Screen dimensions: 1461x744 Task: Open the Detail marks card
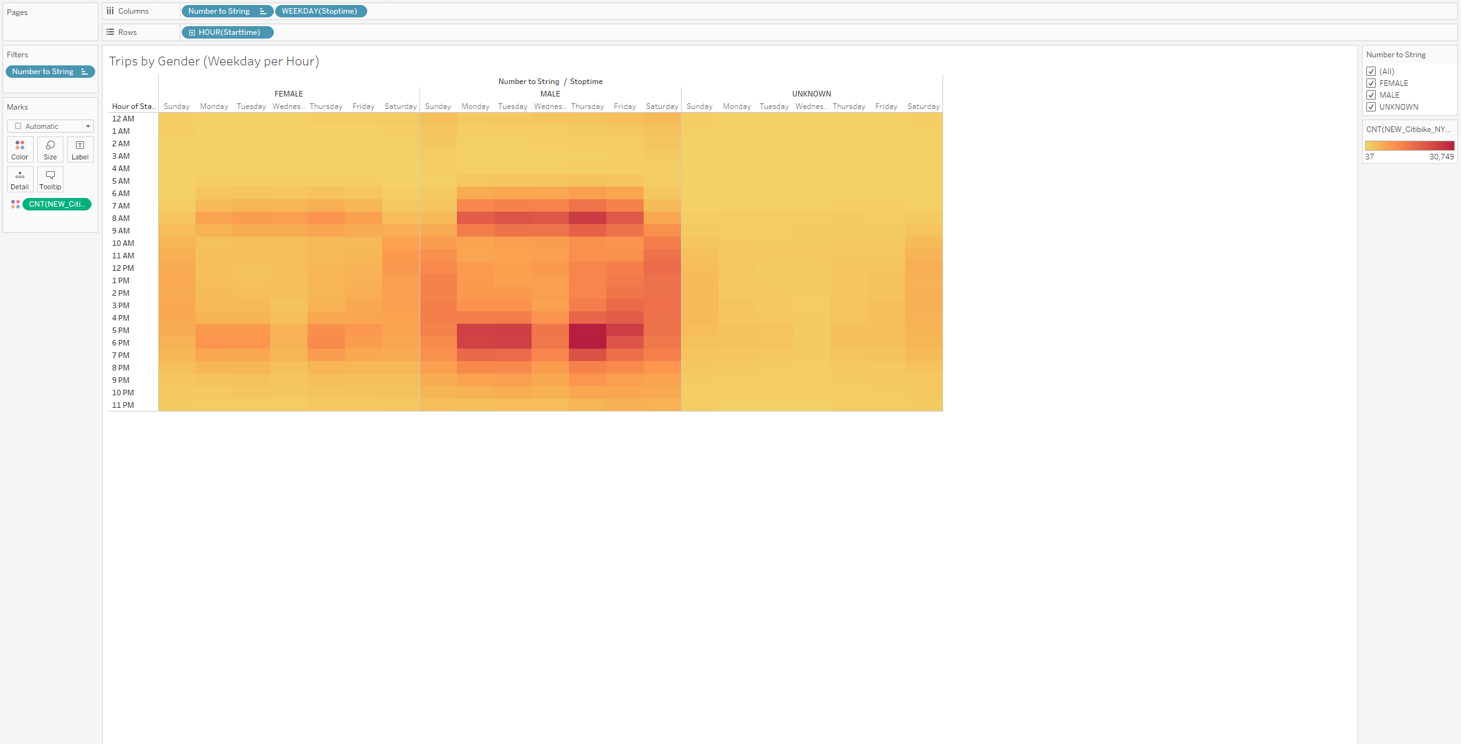point(20,179)
